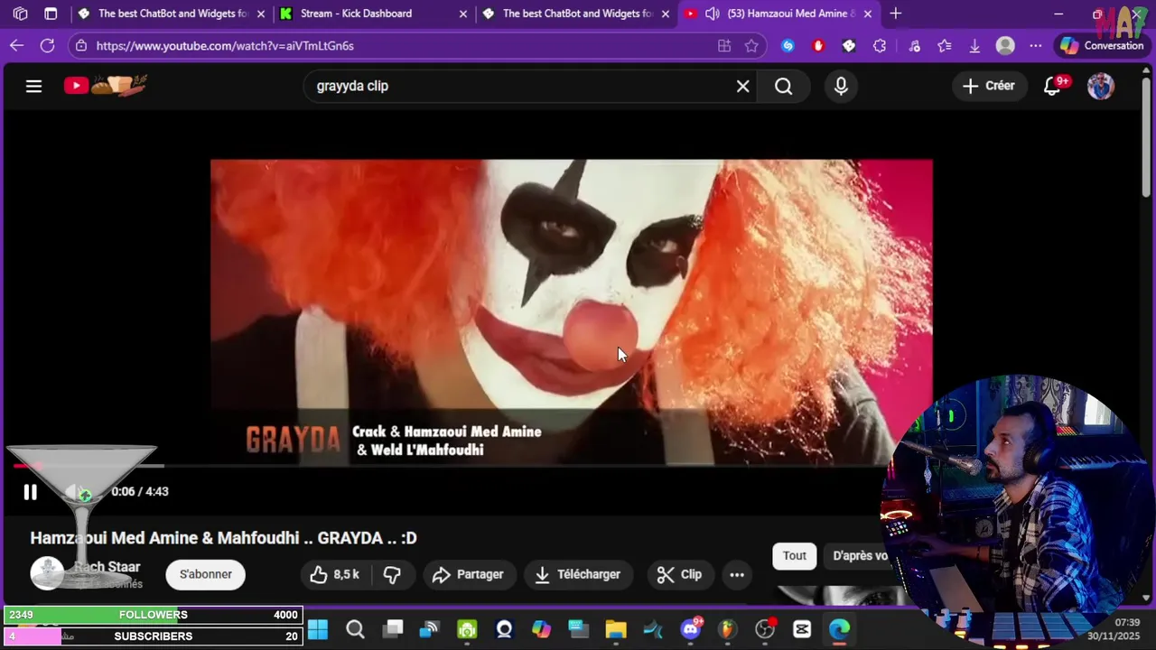This screenshot has height=650, width=1156.
Task: Open Windows taskbar Search
Action: pos(355,629)
